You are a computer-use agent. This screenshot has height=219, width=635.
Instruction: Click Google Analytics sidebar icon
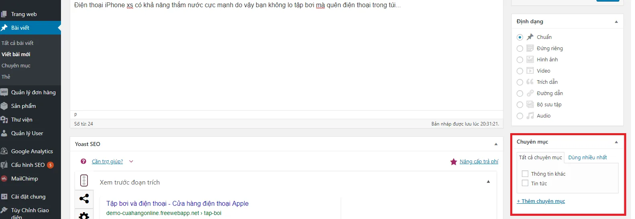(4, 151)
